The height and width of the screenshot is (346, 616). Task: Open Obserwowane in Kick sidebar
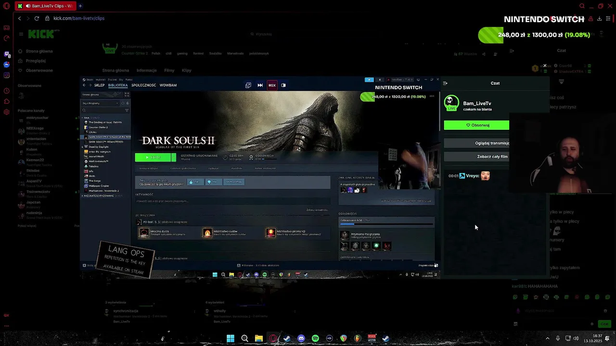[36, 70]
